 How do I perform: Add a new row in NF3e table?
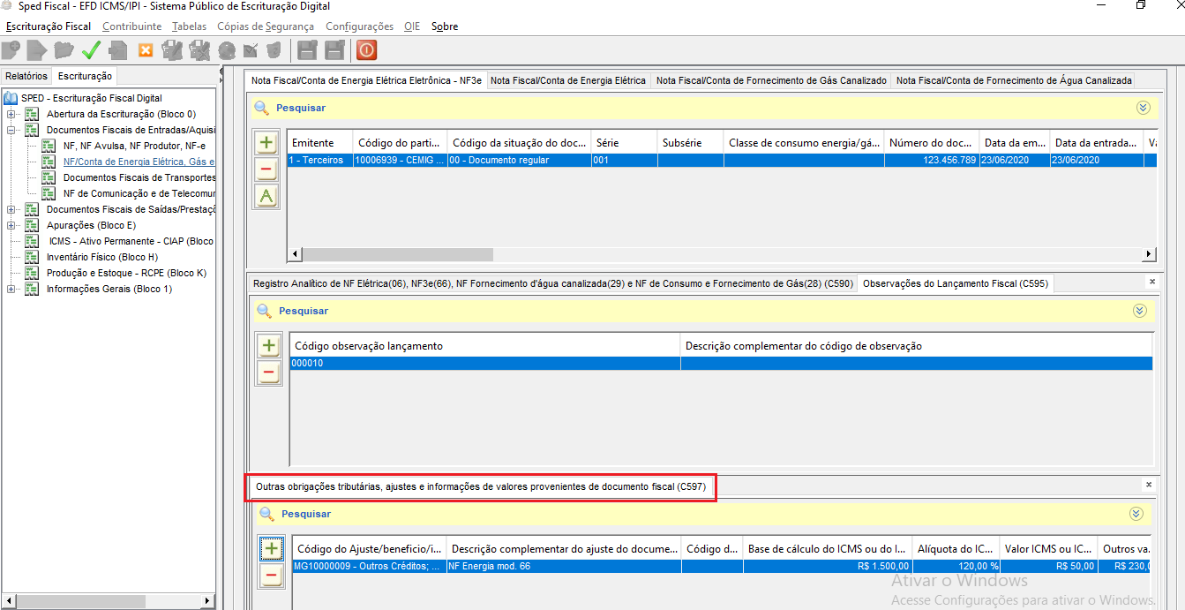pos(266,142)
